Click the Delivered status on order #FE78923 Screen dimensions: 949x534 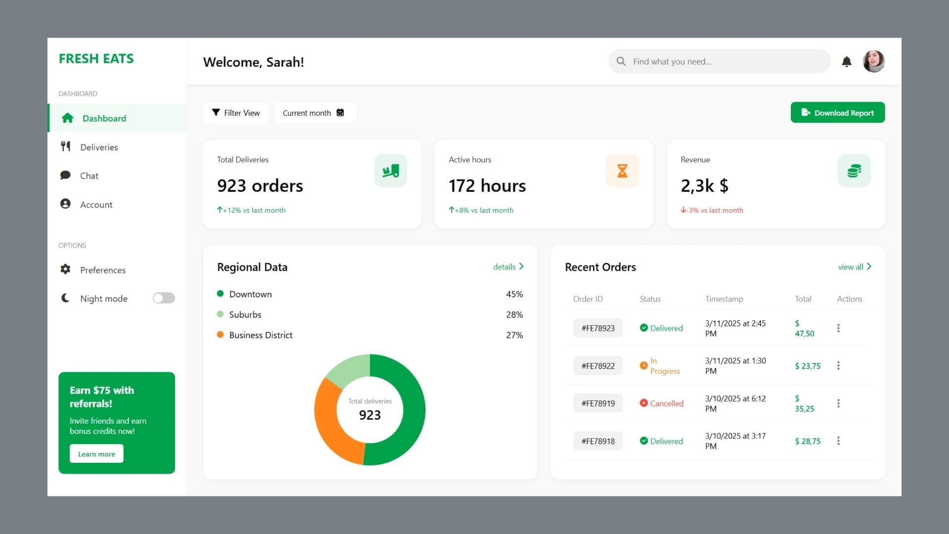click(x=663, y=328)
